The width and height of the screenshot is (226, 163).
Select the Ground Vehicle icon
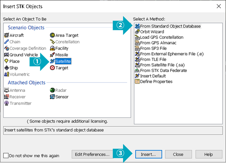coord(7,55)
